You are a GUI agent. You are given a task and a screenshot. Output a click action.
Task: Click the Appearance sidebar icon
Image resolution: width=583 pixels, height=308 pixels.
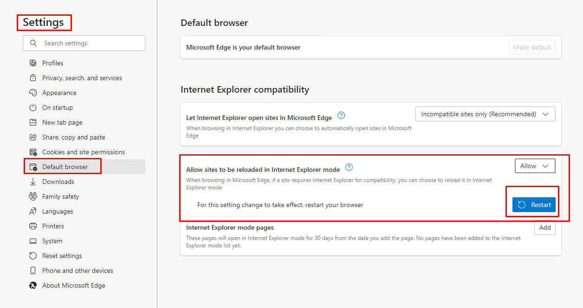tap(32, 92)
